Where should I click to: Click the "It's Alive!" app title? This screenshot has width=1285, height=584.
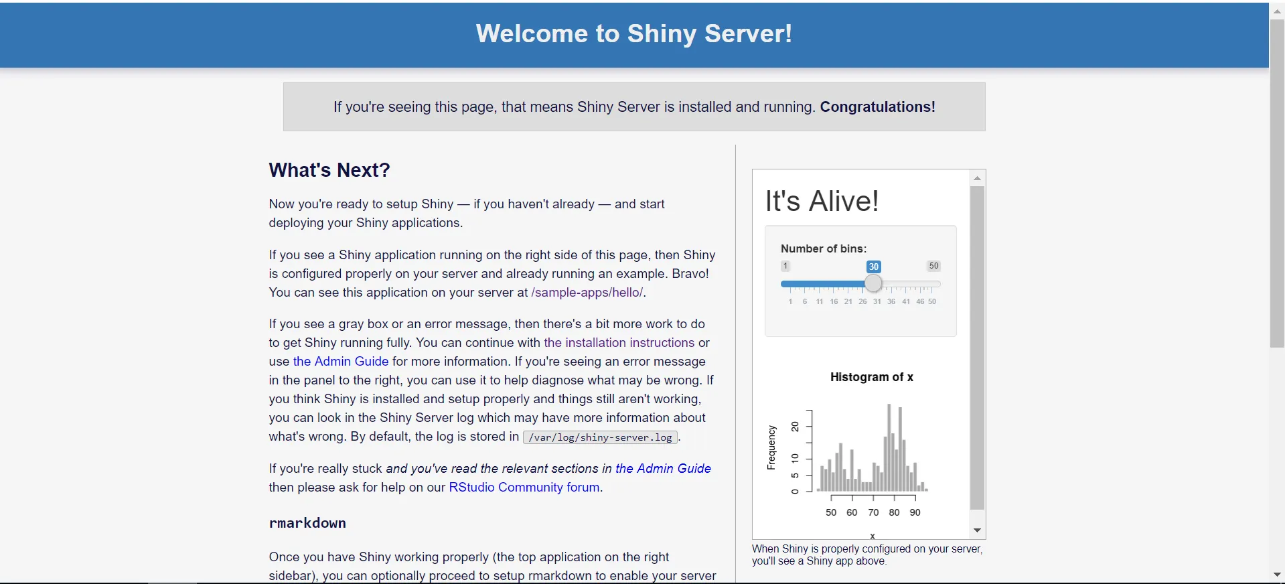coord(822,201)
